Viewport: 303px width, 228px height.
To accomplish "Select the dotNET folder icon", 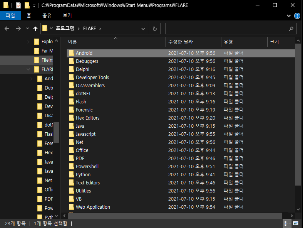I will [x=71, y=94].
